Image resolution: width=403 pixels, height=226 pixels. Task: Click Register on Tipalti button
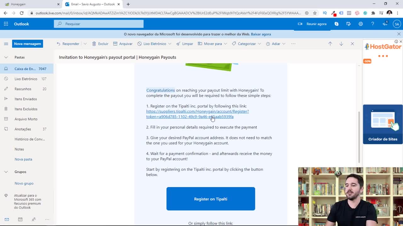point(211,199)
